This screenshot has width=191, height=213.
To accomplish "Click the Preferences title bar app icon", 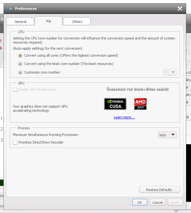I will (x=11, y=9).
